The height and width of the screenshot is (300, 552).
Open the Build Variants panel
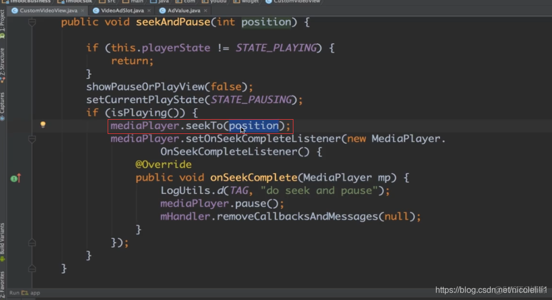pyautogui.click(x=3, y=240)
